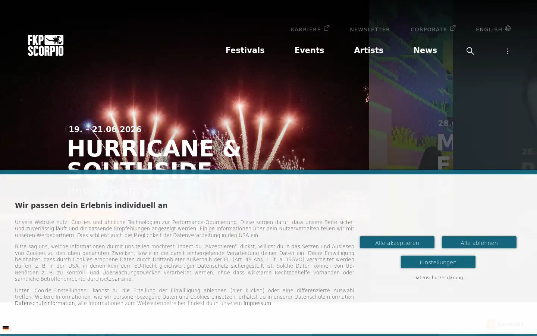537x336 pixels.
Task: Open the Artists menu
Action: click(368, 50)
